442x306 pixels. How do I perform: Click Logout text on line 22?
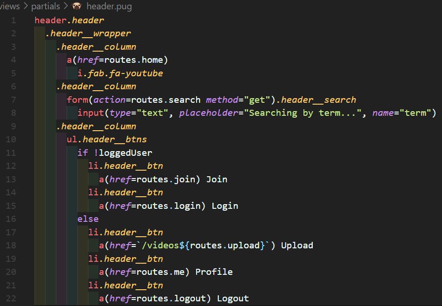[x=233, y=299]
